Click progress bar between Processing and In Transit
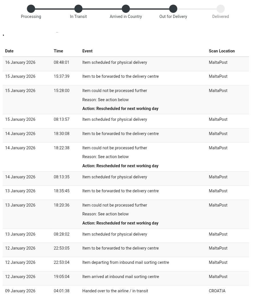 pyautogui.click(x=54, y=9)
